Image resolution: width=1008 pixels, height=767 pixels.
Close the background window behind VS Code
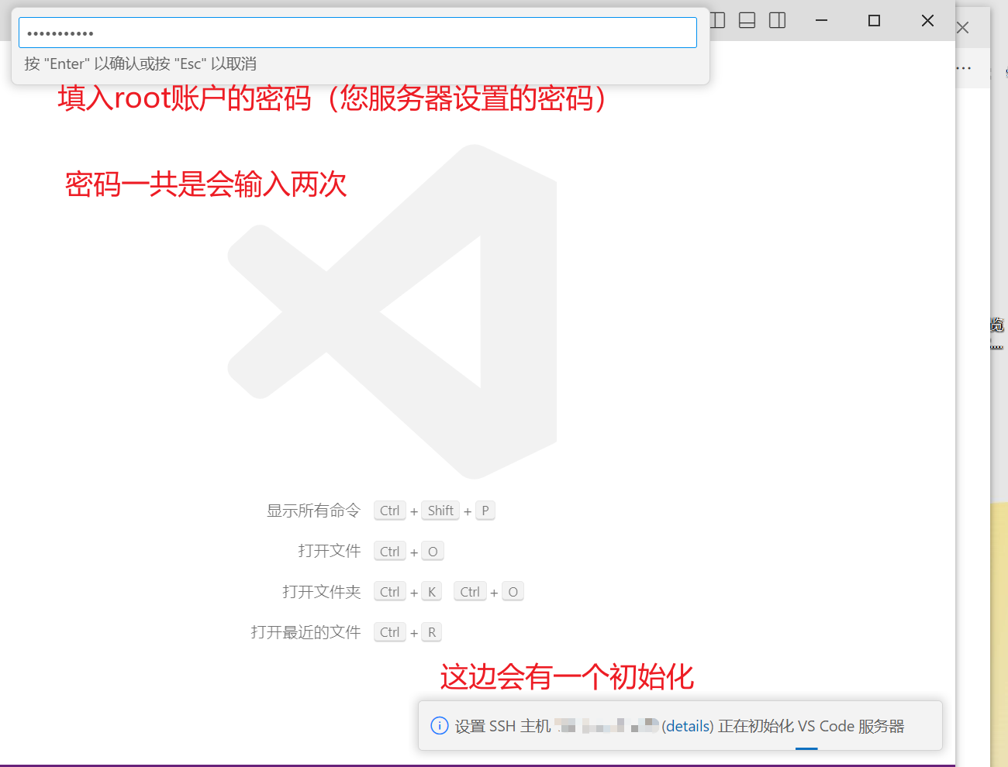tap(963, 28)
